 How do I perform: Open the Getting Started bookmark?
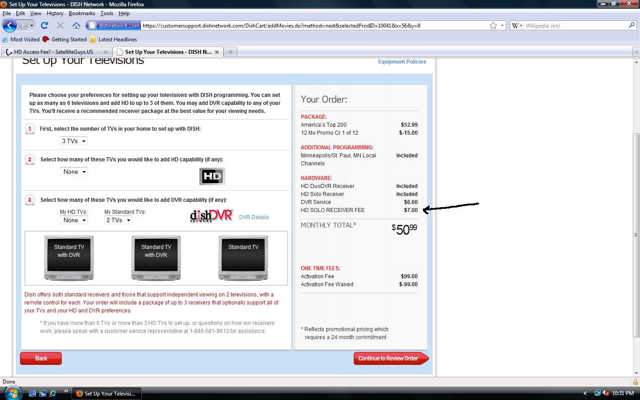pos(64,40)
